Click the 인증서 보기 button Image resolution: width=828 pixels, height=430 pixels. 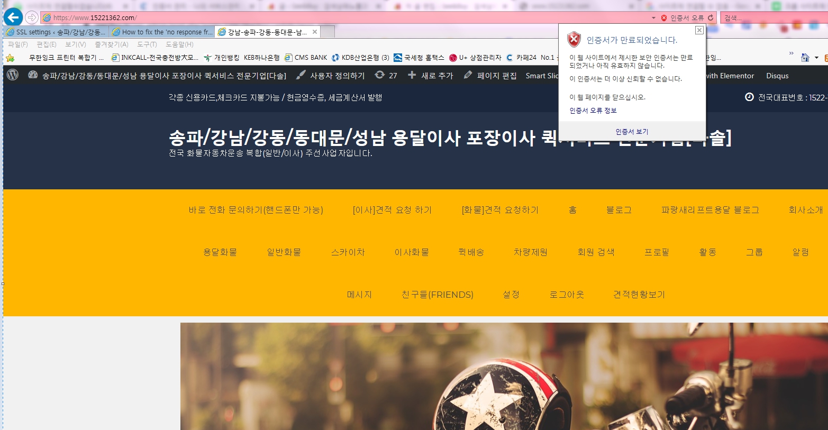click(632, 132)
